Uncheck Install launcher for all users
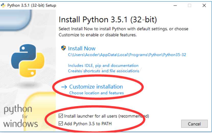 (61, 116)
